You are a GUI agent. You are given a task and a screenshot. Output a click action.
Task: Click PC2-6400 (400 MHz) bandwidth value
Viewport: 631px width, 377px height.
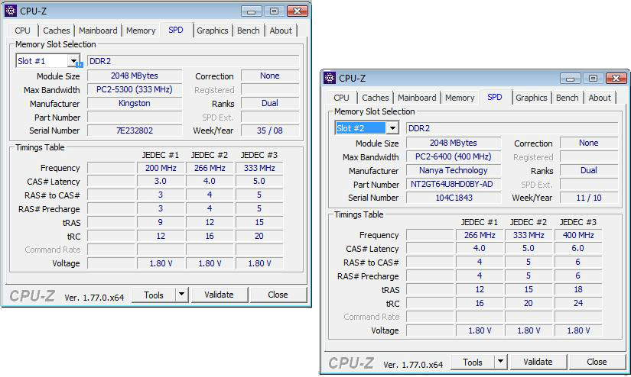coord(454,156)
